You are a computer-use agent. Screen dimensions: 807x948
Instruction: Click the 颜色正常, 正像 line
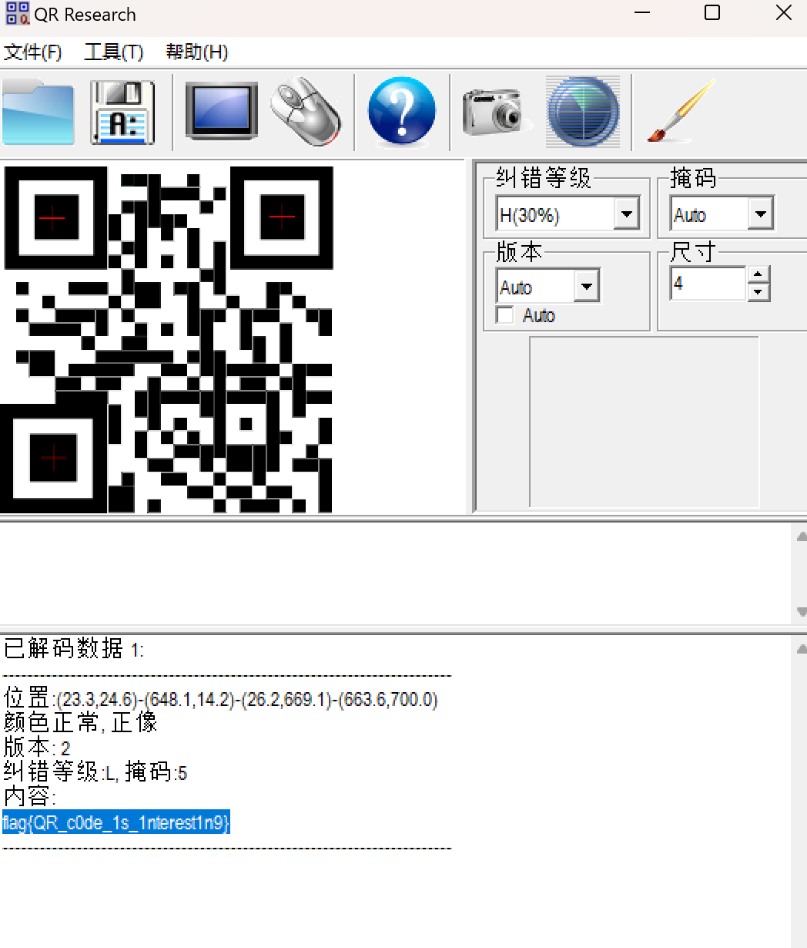tap(80, 722)
